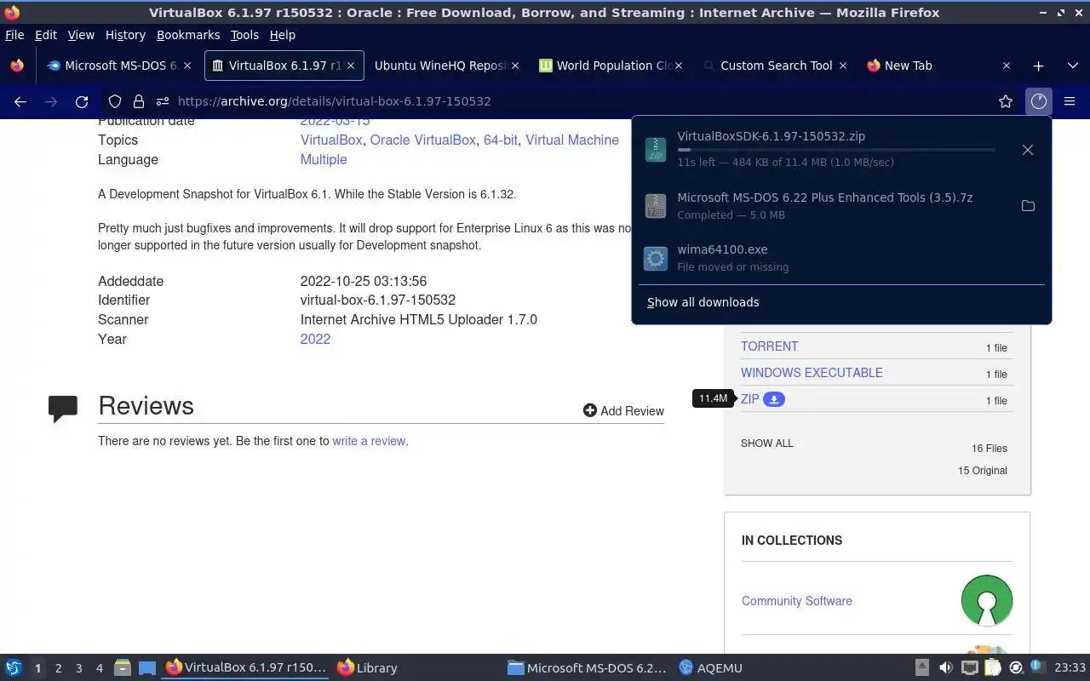Open the View menu
This screenshot has height=681, width=1090.
tap(81, 35)
